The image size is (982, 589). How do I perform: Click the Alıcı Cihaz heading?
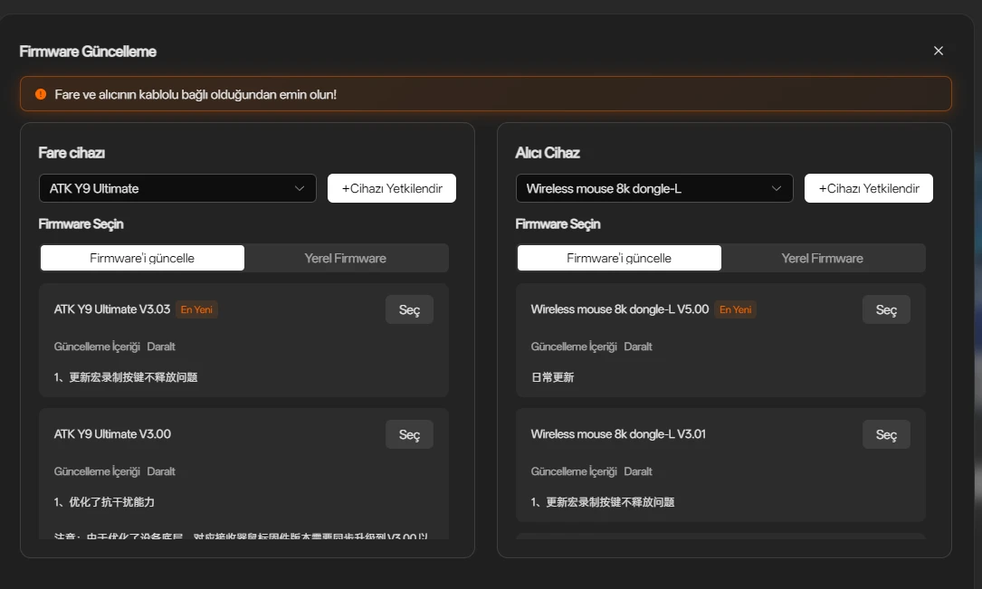548,153
